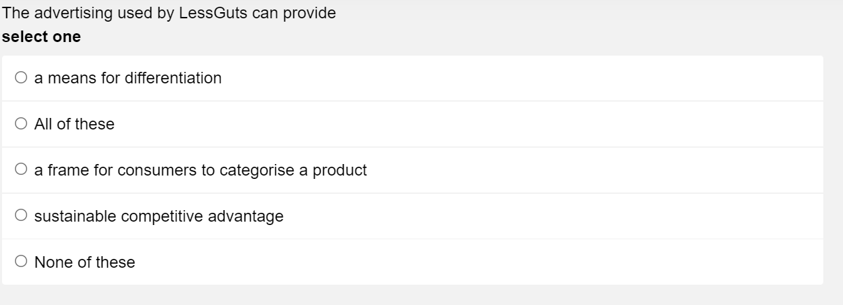843x305 pixels.
Task: Click the gray area below the answer options
Action: coord(420,296)
